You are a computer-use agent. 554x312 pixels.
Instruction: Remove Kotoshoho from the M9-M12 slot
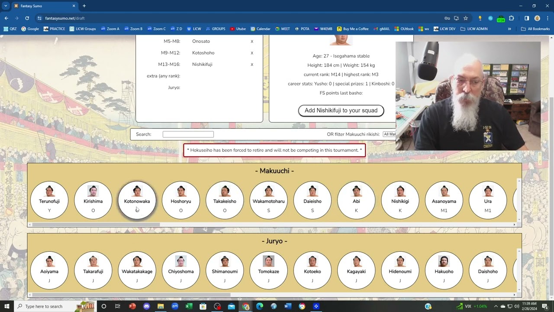point(252,53)
